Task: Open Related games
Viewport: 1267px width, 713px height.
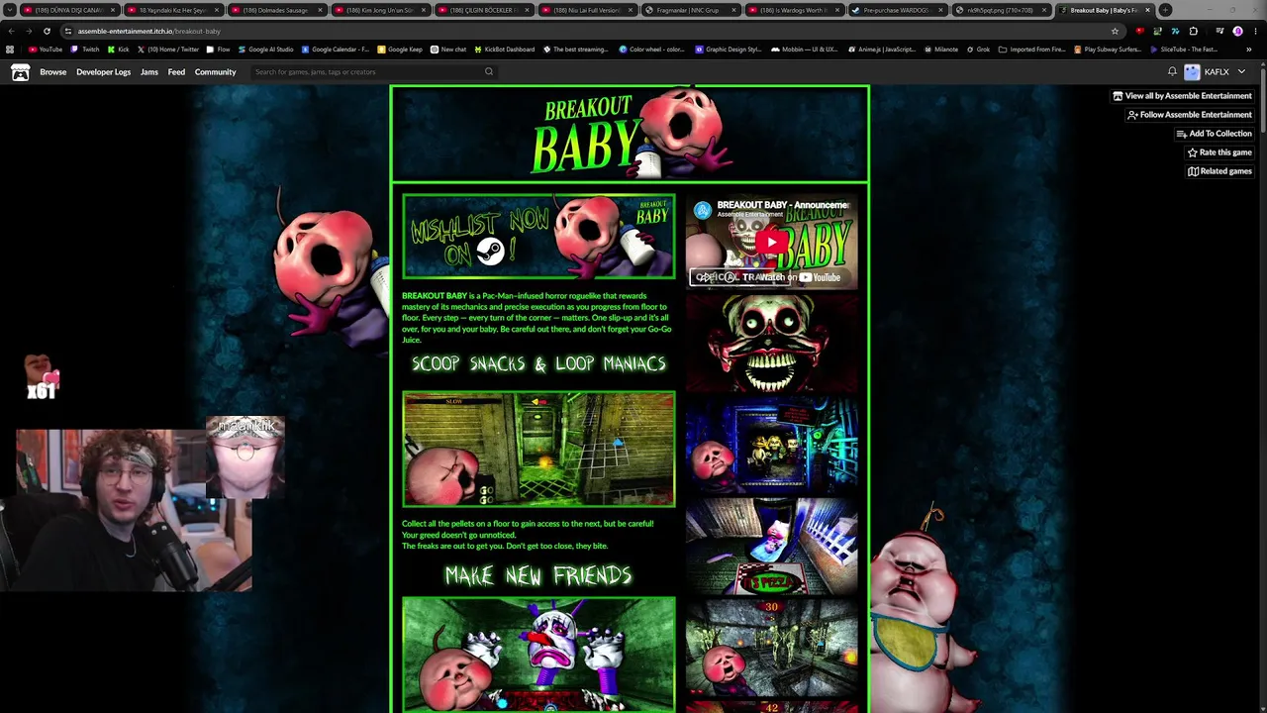Action: click(1219, 171)
